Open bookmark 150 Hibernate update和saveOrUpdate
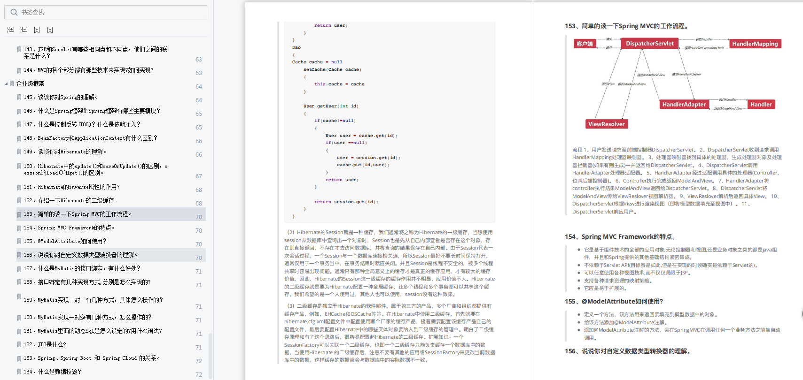Viewport: 803px width, 380px height. point(96,169)
